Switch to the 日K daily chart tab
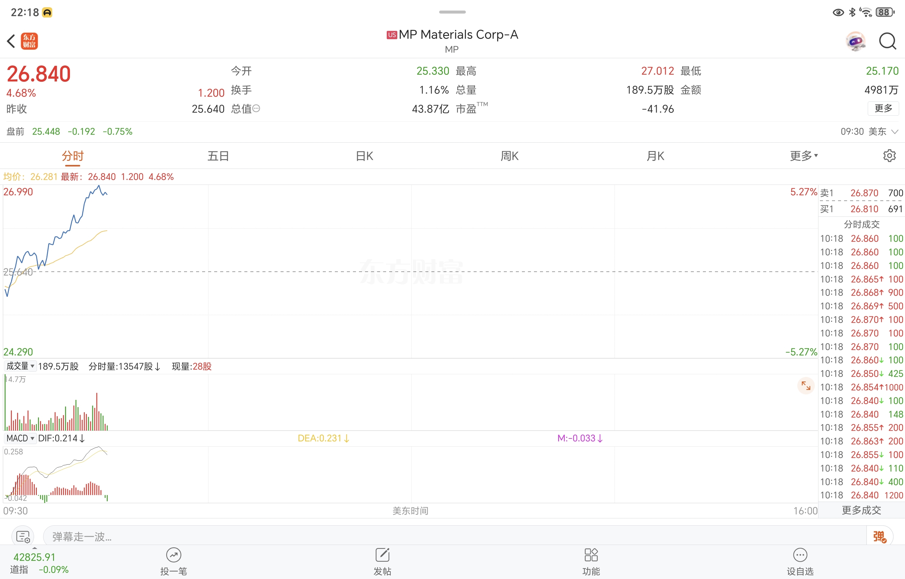This screenshot has height=579, width=905. coord(364,156)
